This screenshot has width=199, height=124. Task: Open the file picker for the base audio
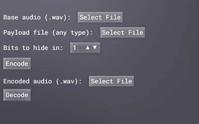[x=100, y=17]
